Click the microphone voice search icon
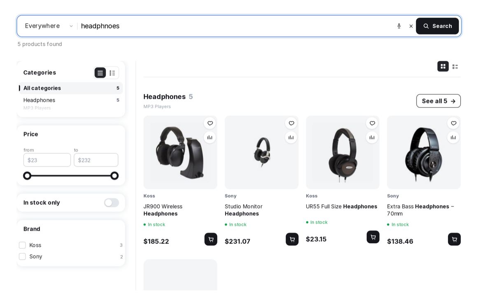The width and height of the screenshot is (494, 307). tap(398, 26)
